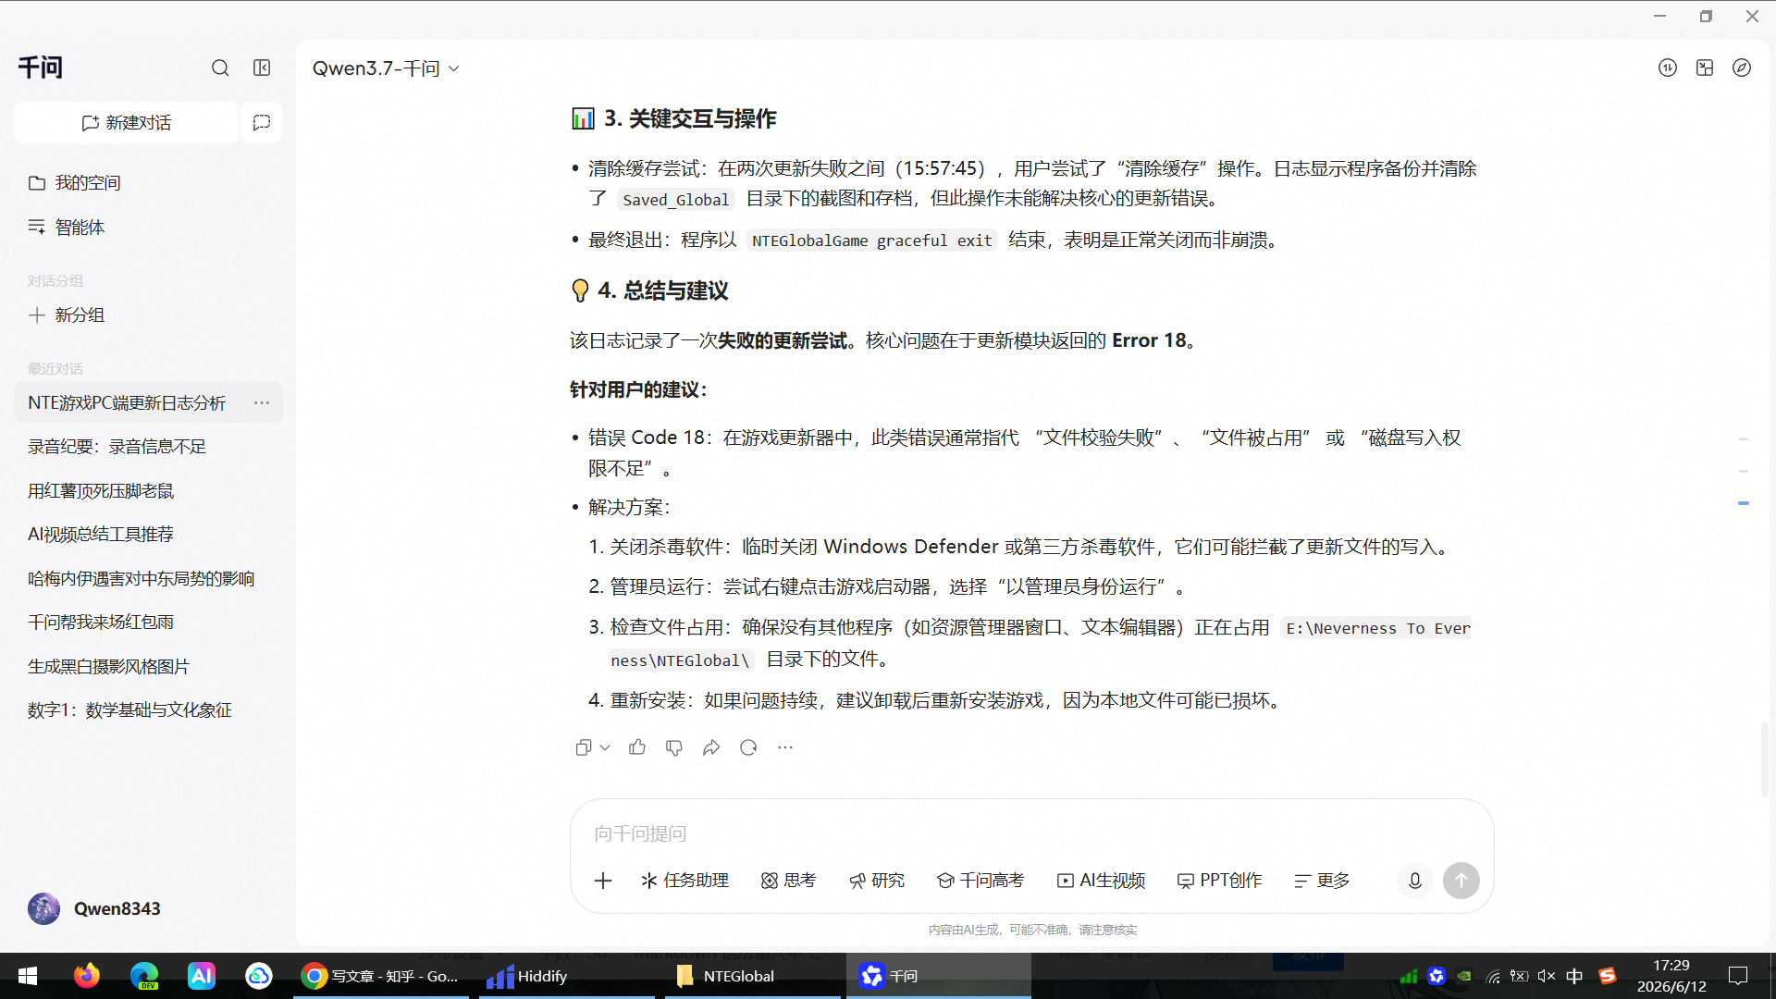Open more response actions ellipsis
The height and width of the screenshot is (999, 1776).
point(785,747)
